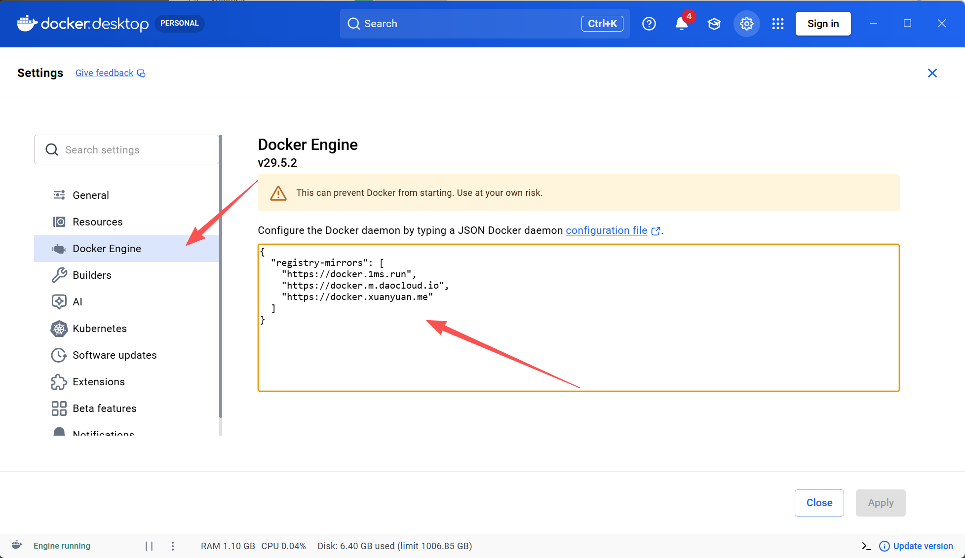965x558 pixels.
Task: Click the info icon beside Update version
Action: click(885, 546)
